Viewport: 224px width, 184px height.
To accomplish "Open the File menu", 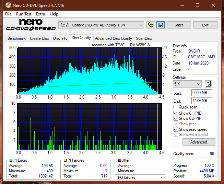I will (x=8, y=14).
